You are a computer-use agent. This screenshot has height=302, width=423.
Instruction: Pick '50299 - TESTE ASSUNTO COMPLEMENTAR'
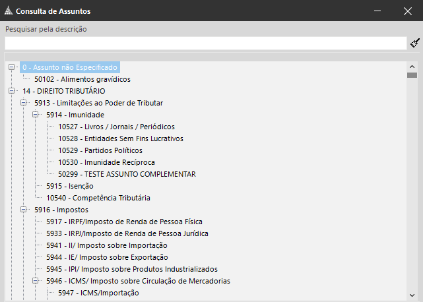(x=127, y=174)
